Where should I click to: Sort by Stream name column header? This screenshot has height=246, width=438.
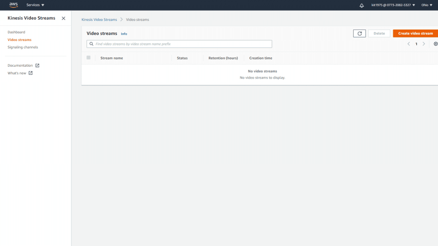point(112,58)
